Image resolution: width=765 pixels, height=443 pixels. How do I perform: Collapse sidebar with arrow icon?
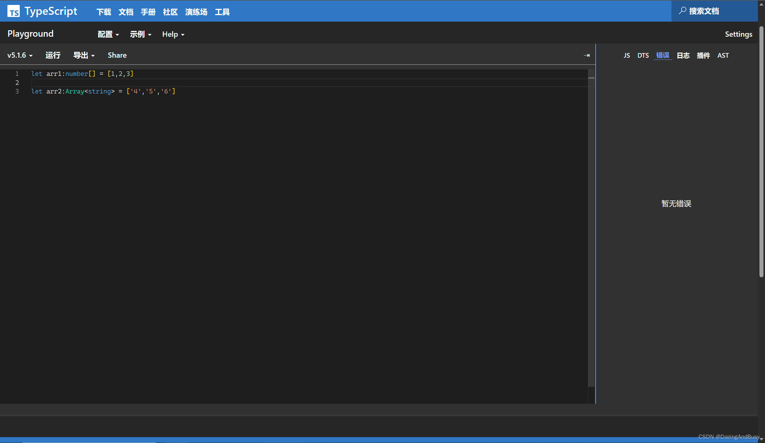(x=587, y=56)
